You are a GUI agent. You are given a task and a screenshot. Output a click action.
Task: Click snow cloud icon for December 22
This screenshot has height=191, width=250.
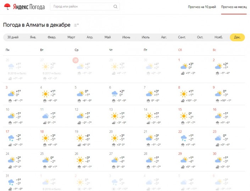coord(184,138)
